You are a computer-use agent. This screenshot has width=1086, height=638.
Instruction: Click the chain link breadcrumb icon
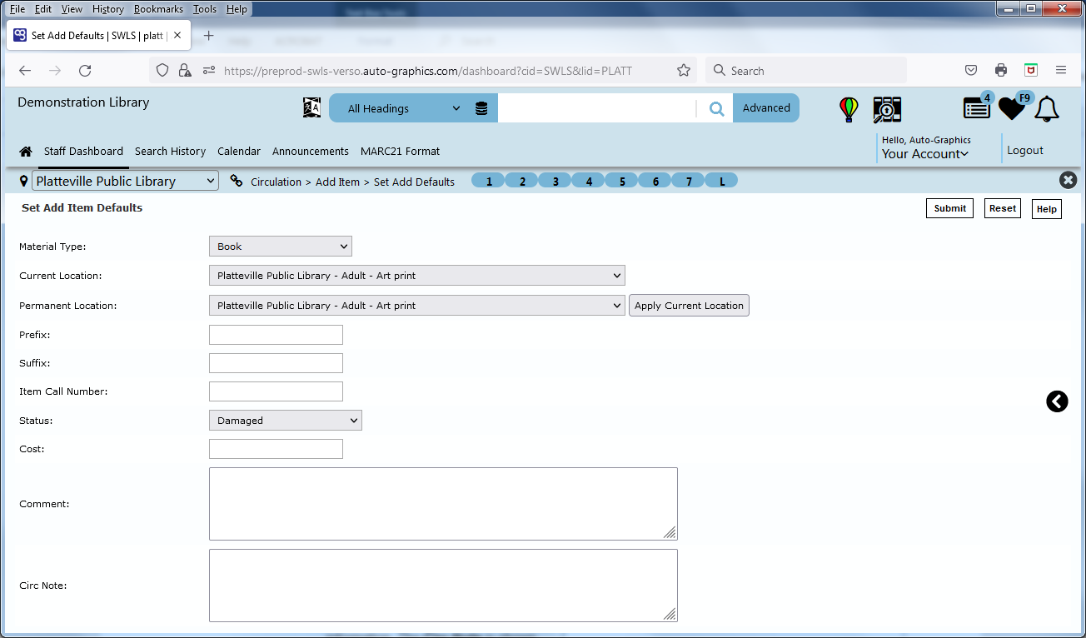[237, 181]
